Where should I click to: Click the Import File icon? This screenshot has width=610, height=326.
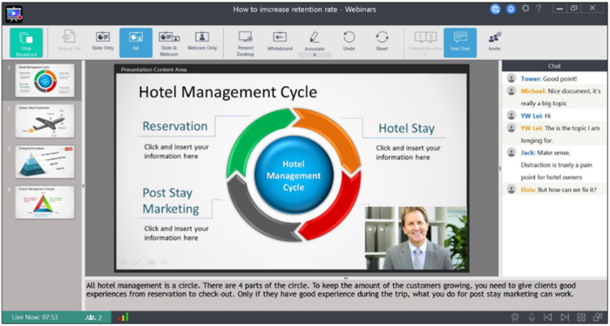pyautogui.click(x=69, y=37)
